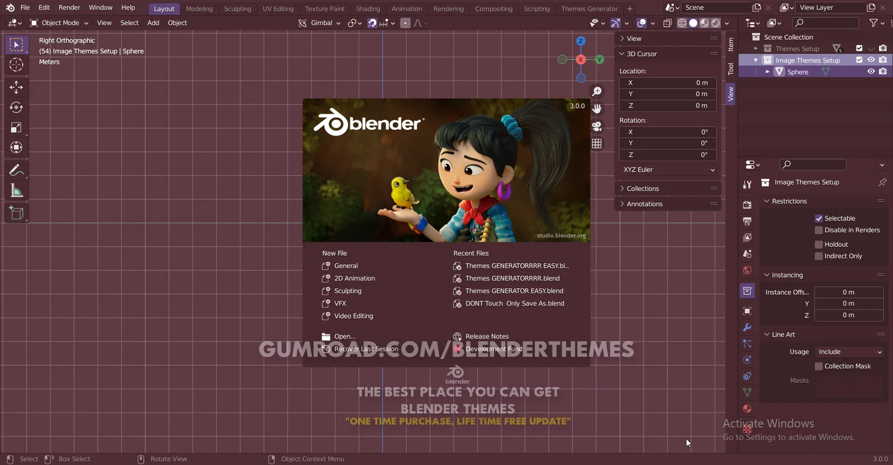
Task: Open XYZ Euler rotation mode dropdown
Action: click(x=668, y=170)
